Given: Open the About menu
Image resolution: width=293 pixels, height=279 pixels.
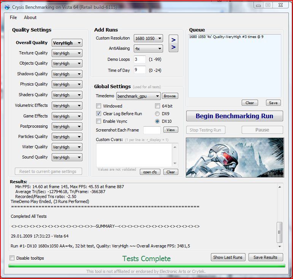Looking at the screenshot, I should pyautogui.click(x=30, y=17).
